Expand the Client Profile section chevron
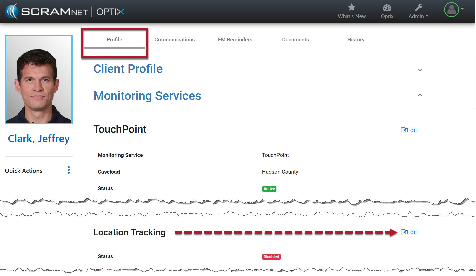Viewport: 476px width, 276px height. [x=420, y=70]
